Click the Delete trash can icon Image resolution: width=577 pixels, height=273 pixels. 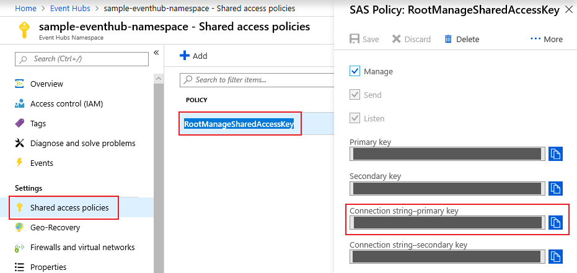448,39
